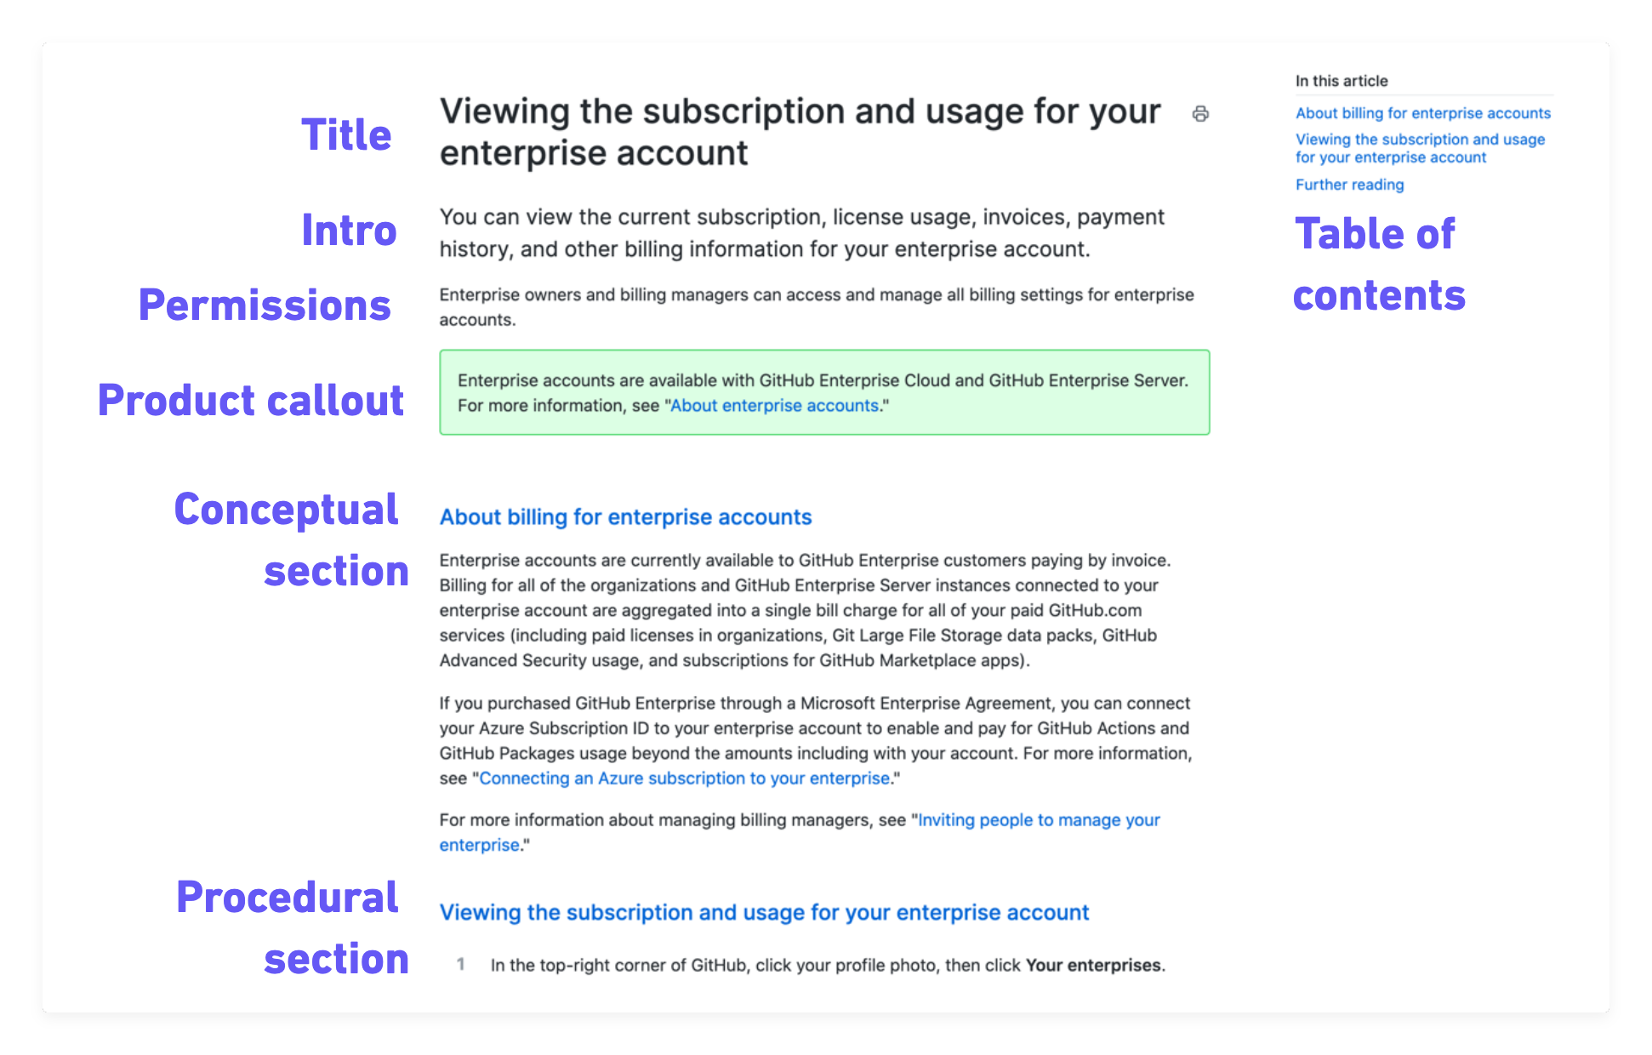The height and width of the screenshot is (1055, 1652).
Task: Open 'About billing for enterprise accounts' link
Action: tap(1421, 112)
